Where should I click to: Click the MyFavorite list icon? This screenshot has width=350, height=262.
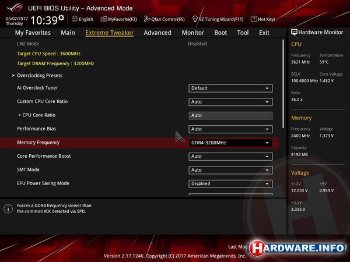tap(104, 19)
